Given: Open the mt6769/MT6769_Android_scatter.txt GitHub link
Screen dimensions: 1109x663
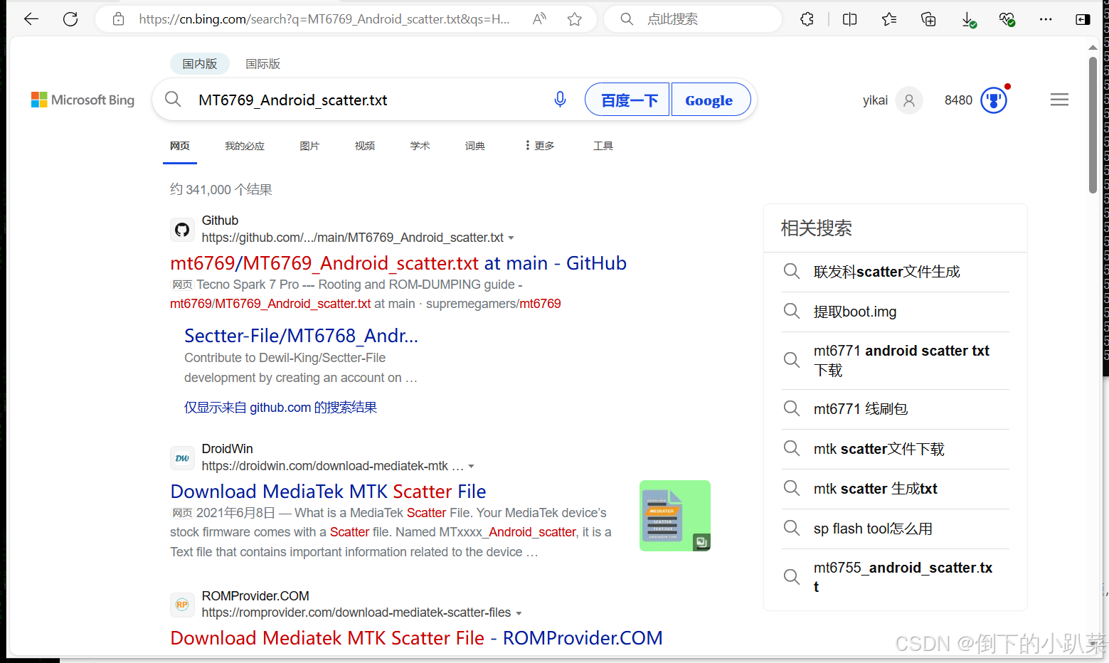Looking at the screenshot, I should 398,263.
